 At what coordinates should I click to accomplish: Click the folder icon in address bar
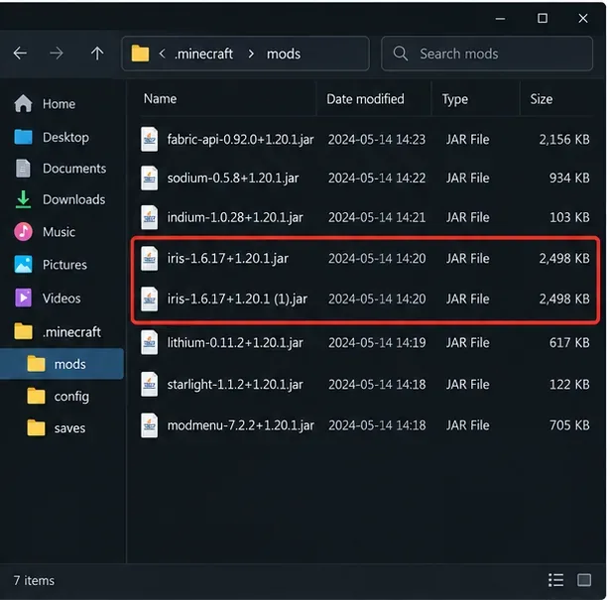point(140,54)
